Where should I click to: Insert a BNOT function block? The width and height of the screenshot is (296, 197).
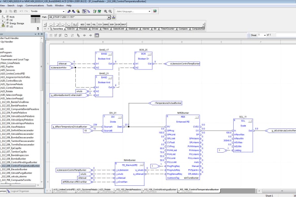tap(124, 25)
